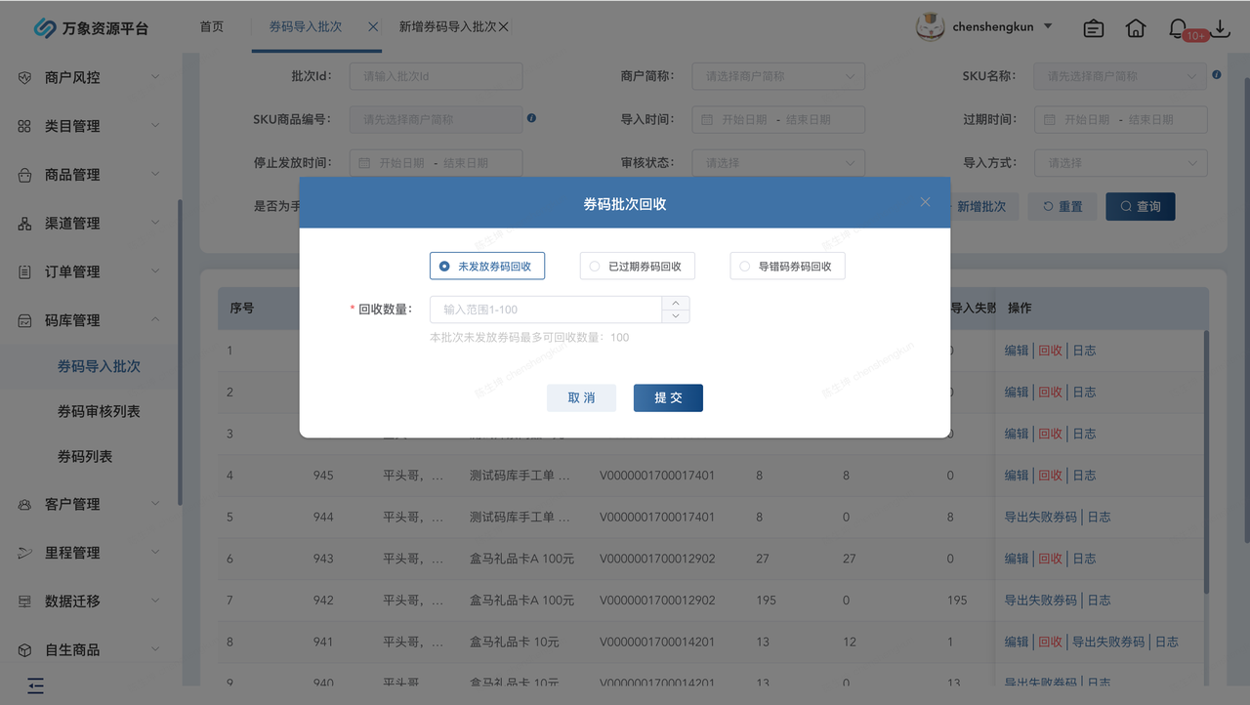Click the SKU商品编号 input field

(x=436, y=120)
